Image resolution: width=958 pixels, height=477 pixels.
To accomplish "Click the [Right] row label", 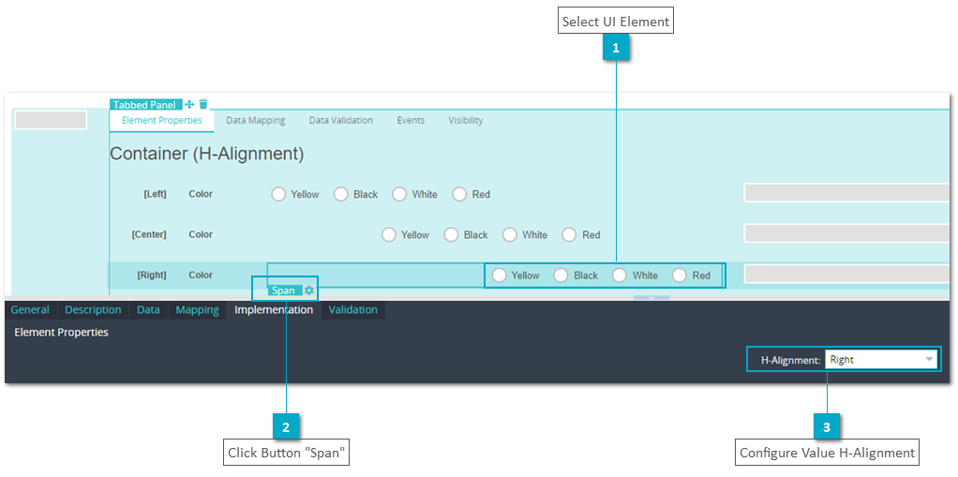I will pyautogui.click(x=152, y=276).
